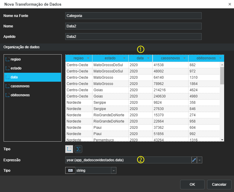Screen dimensions: 234x192
Task: Click the regiao column header
Action: click(x=79, y=58)
